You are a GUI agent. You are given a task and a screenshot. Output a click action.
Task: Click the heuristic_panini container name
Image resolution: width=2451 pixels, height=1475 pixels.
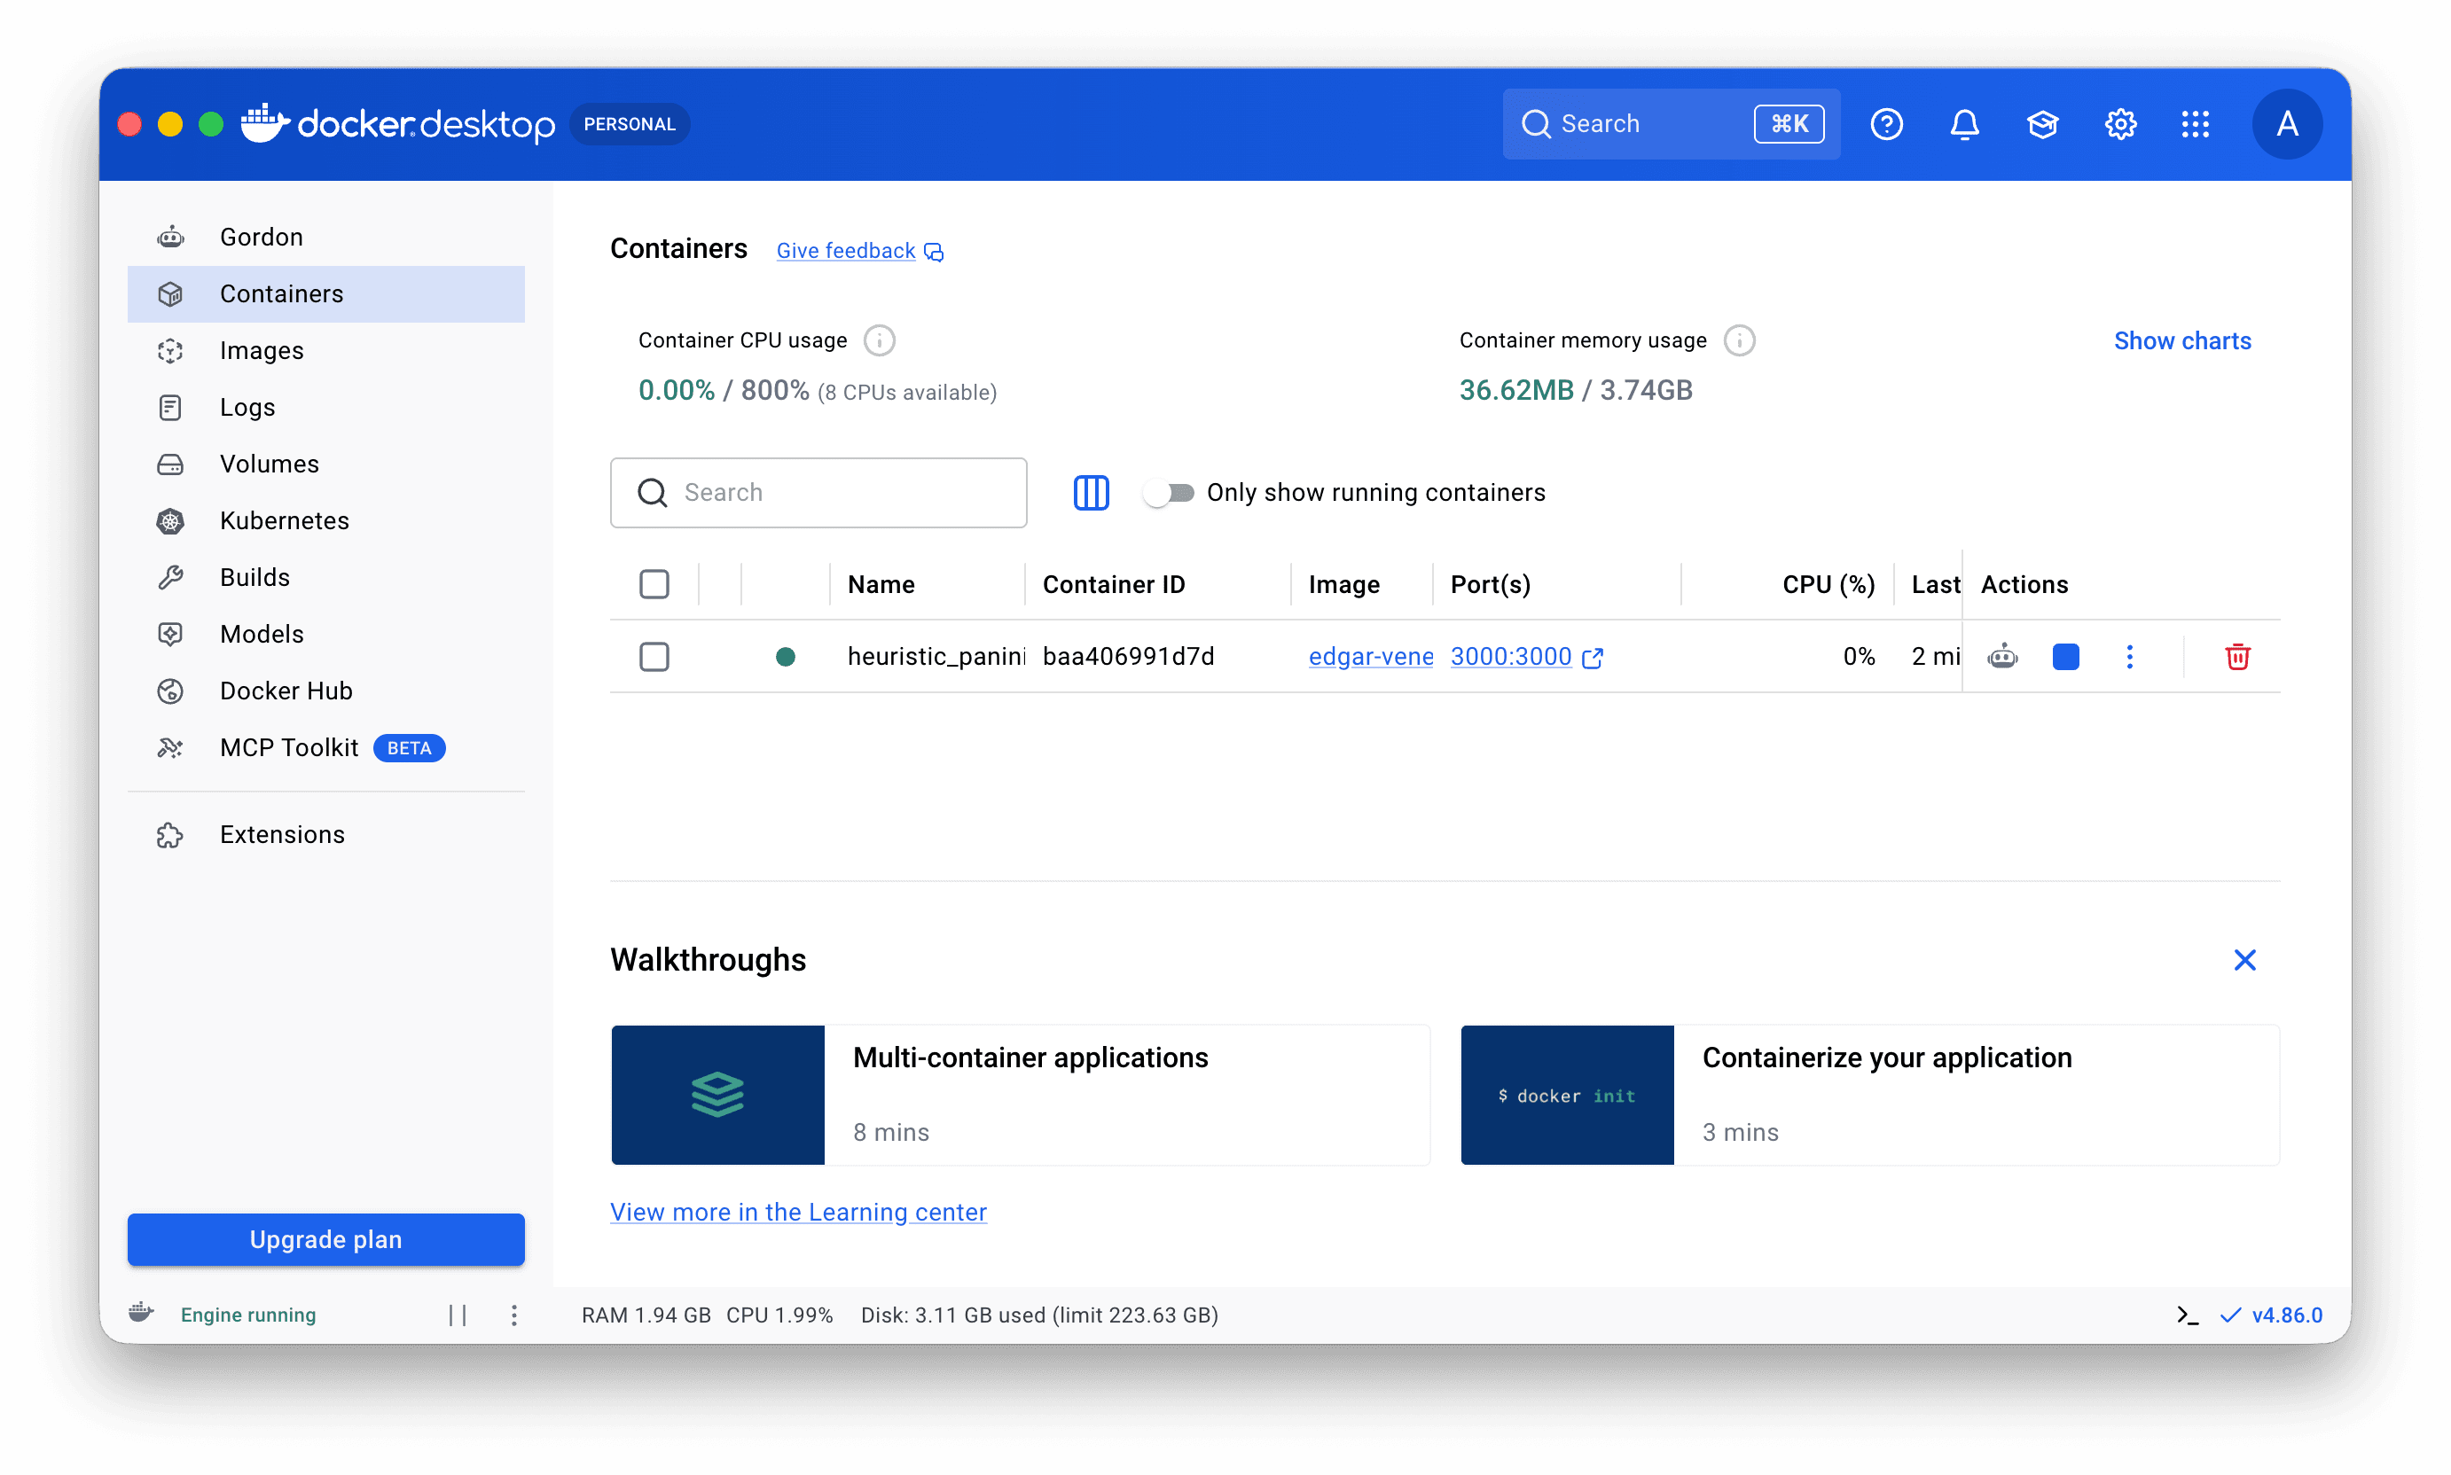coord(936,657)
